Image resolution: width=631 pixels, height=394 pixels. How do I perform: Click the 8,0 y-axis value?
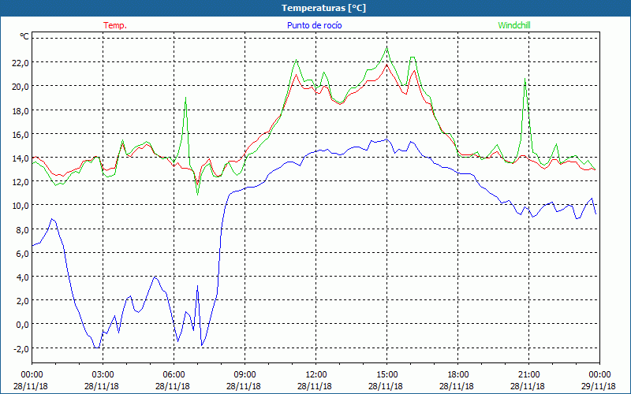[x=23, y=229]
